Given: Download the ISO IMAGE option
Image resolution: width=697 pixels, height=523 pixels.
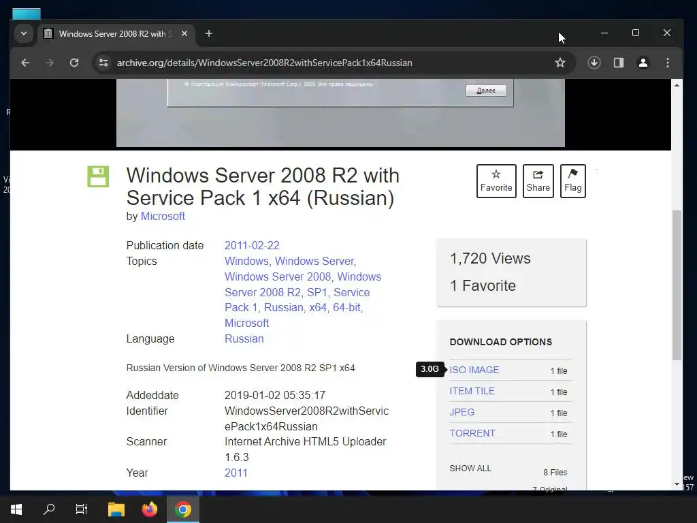Looking at the screenshot, I should point(474,370).
